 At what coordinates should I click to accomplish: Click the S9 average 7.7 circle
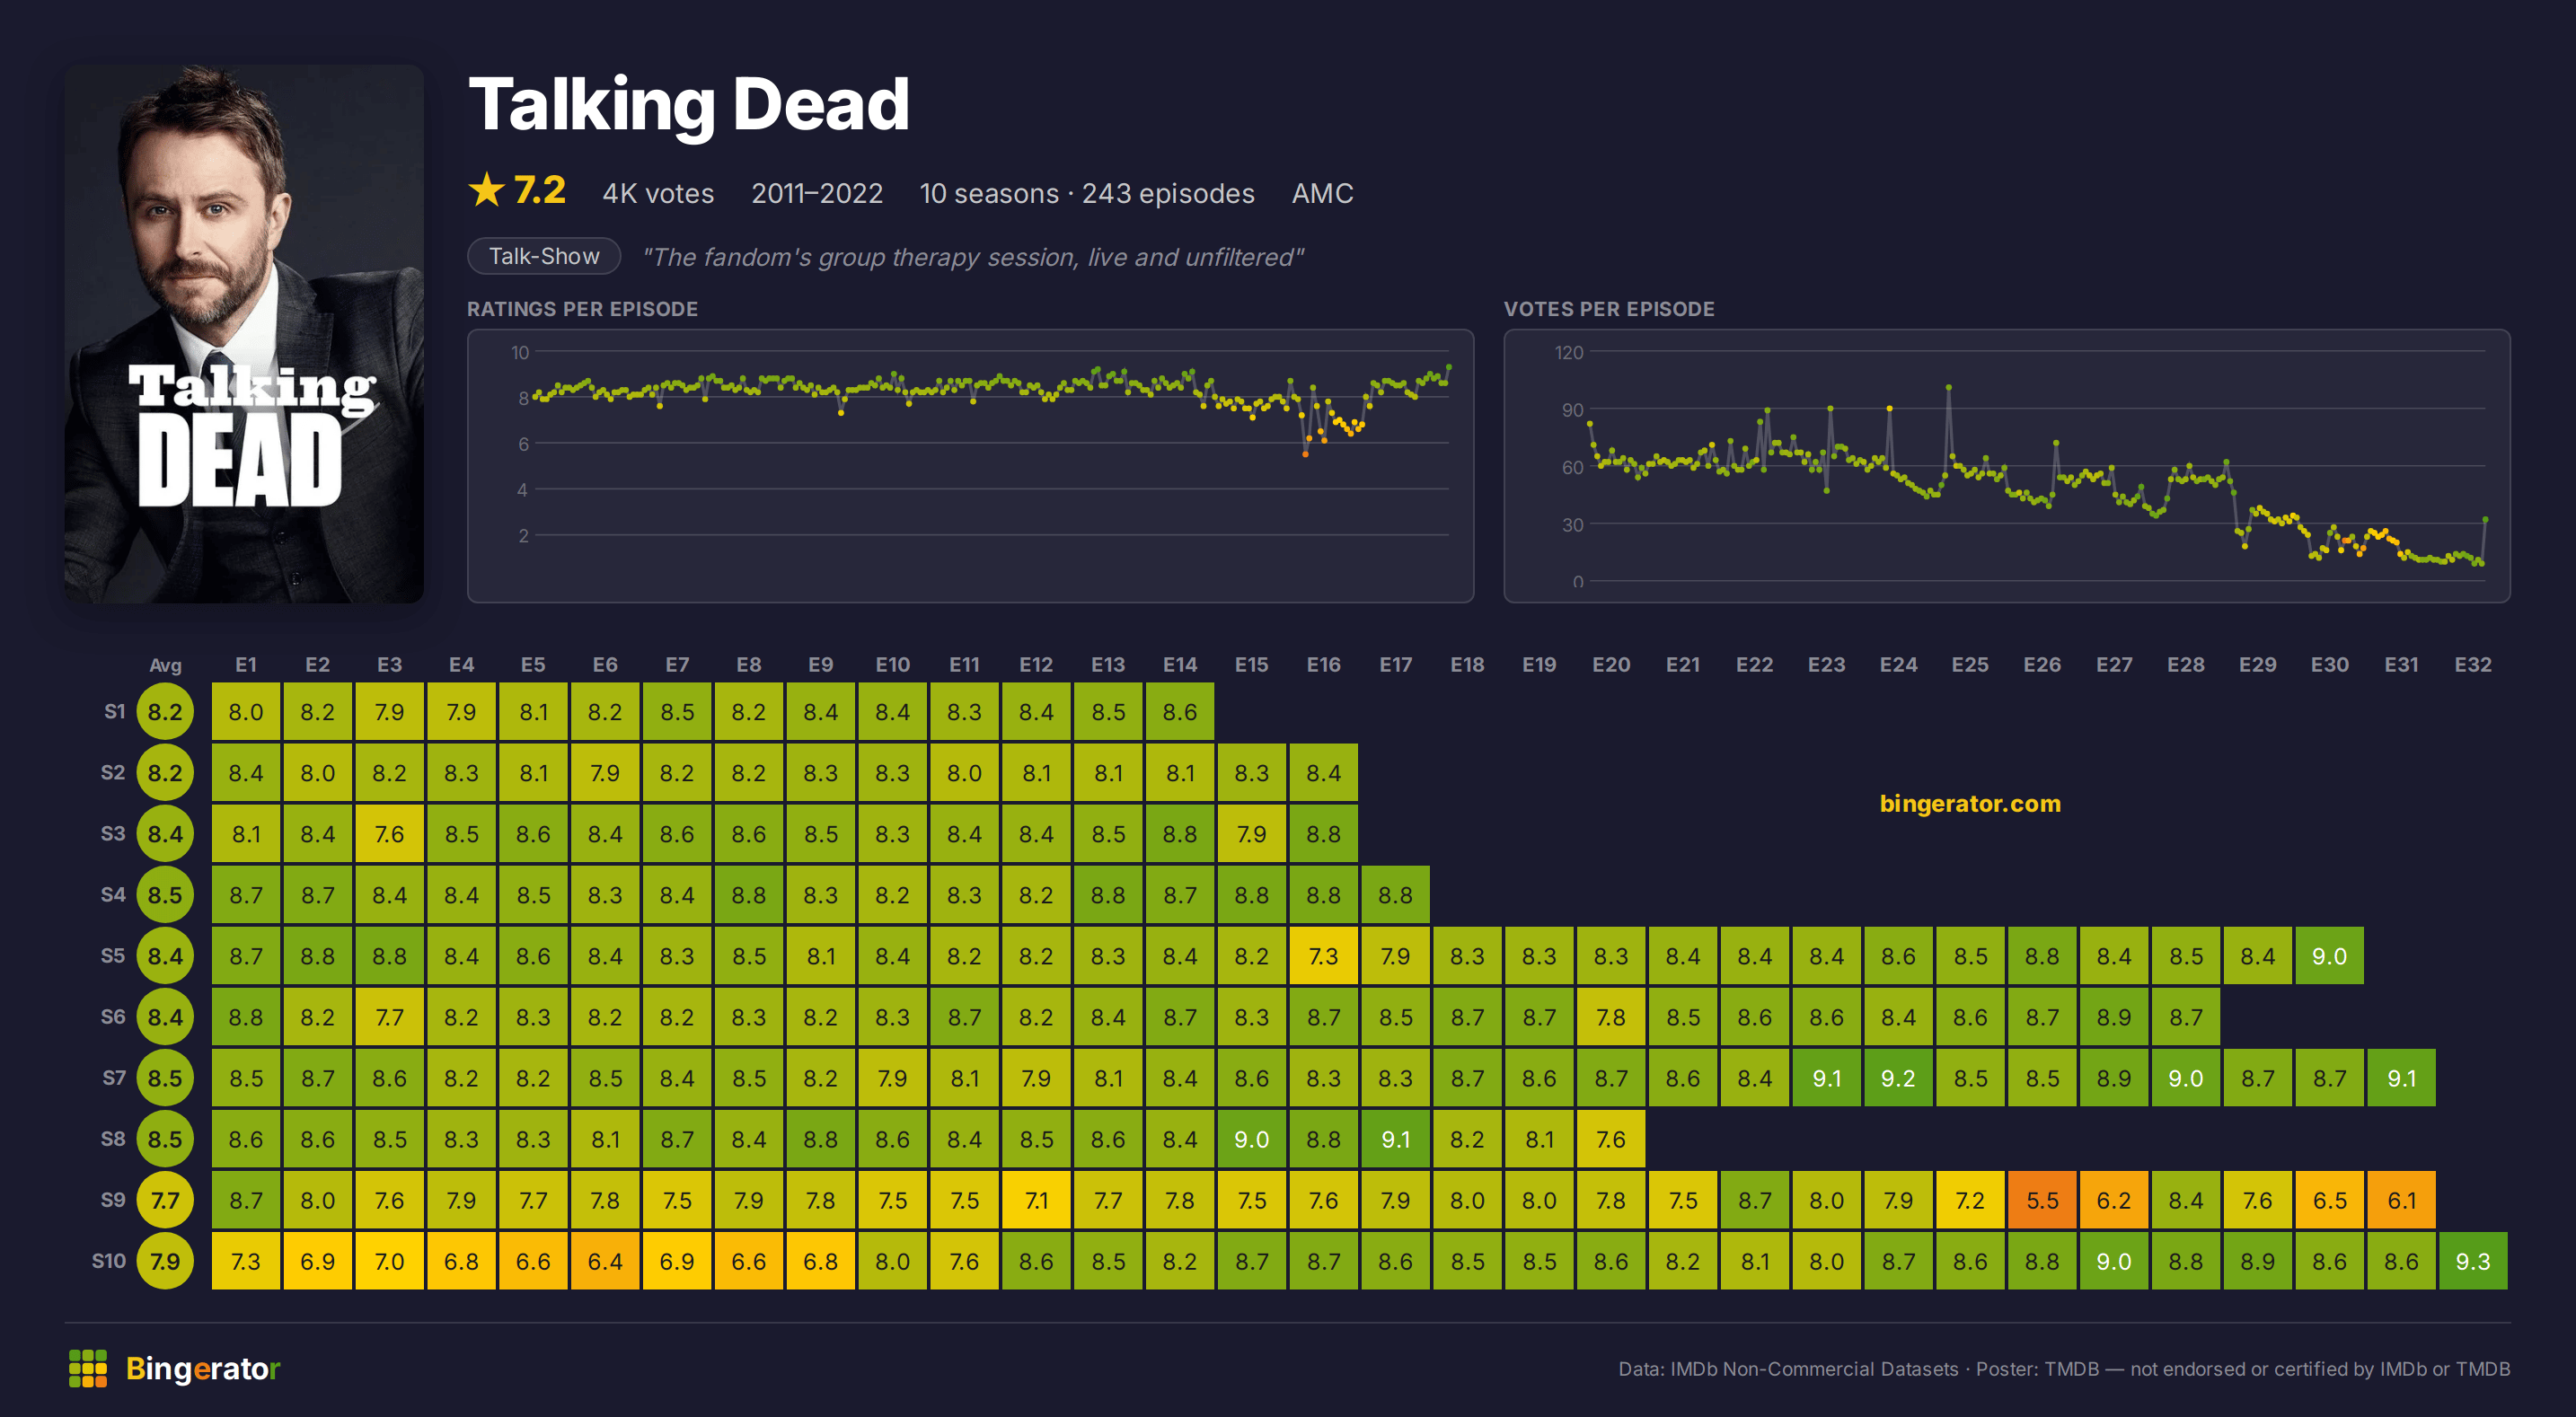coord(165,1200)
